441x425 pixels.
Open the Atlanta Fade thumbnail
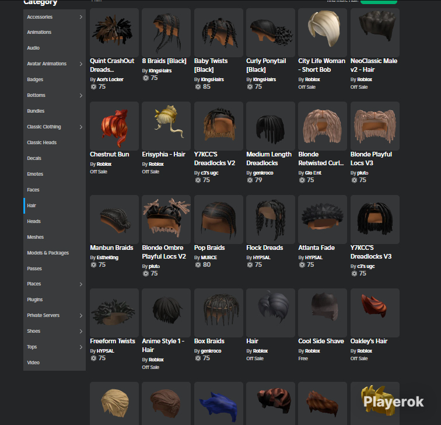323,220
